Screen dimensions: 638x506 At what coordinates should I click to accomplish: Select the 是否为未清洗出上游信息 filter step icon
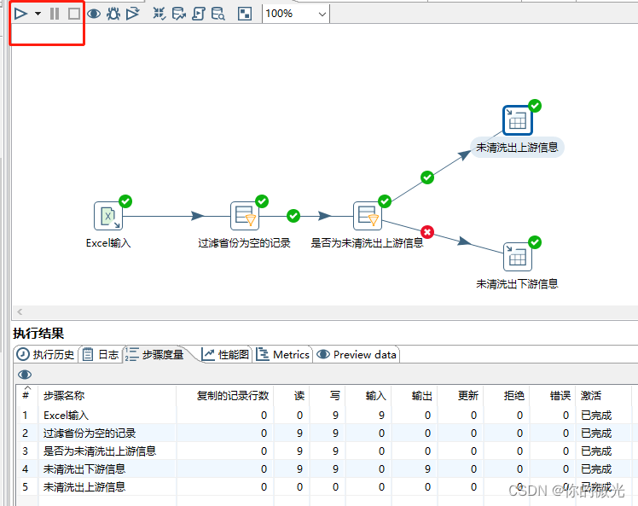pyautogui.click(x=368, y=216)
